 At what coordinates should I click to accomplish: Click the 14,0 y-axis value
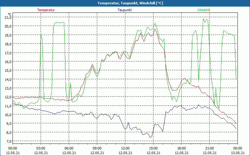click(8, 79)
